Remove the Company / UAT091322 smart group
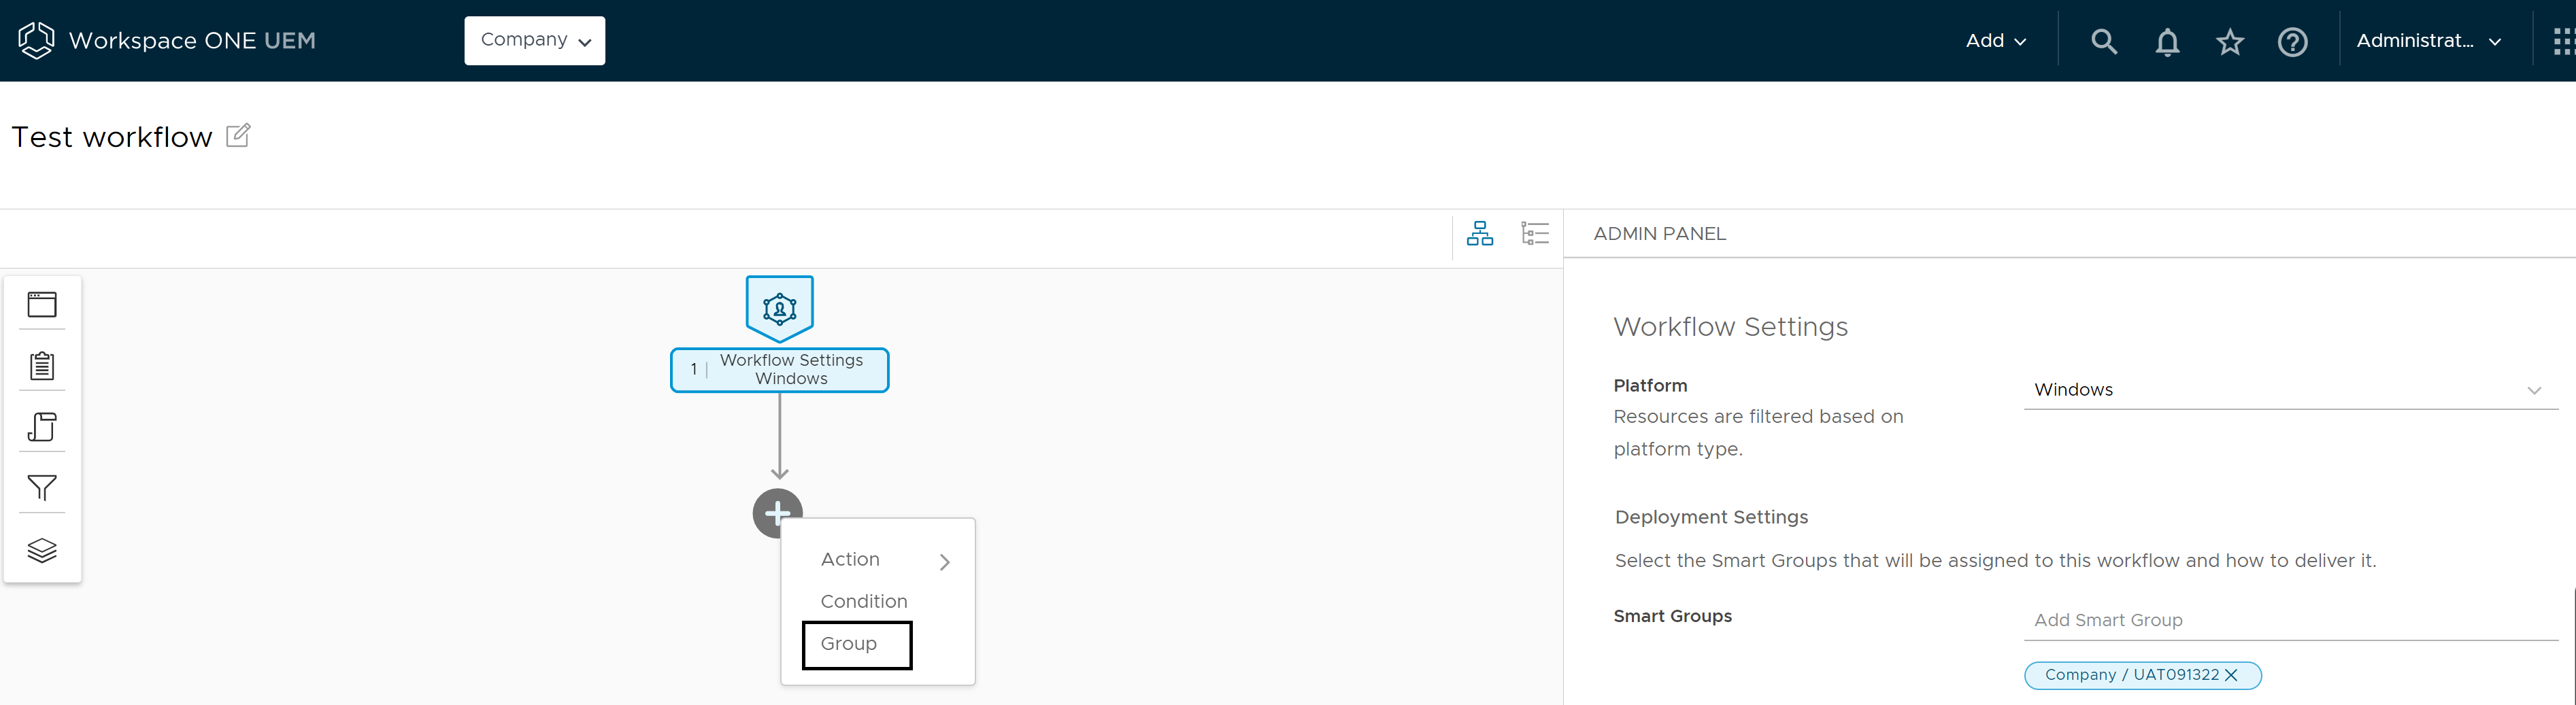The width and height of the screenshot is (2576, 705). (x=2231, y=675)
